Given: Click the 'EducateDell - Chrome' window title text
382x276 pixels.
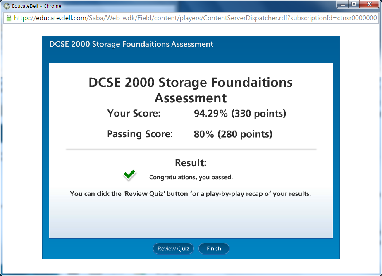Looking at the screenshot, I should (x=36, y=6).
